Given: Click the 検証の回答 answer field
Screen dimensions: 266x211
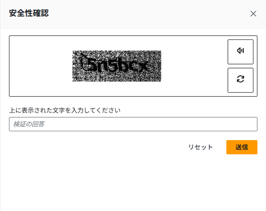Looking at the screenshot, I should (x=133, y=124).
